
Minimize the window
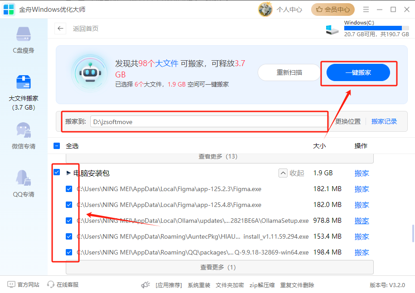pyautogui.click(x=380, y=10)
